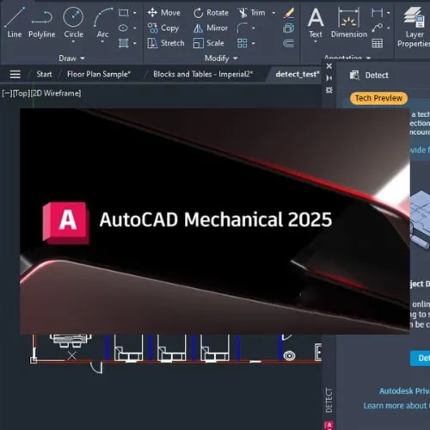The image size is (430, 430).
Task: Switch to the detect_test tab
Action: 298,74
